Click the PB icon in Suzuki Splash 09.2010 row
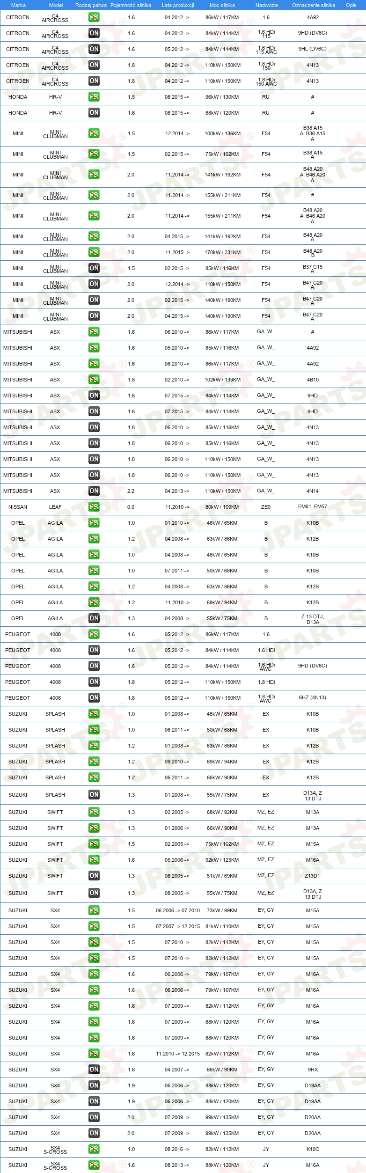The width and height of the screenshot is (366, 1173). tap(94, 762)
